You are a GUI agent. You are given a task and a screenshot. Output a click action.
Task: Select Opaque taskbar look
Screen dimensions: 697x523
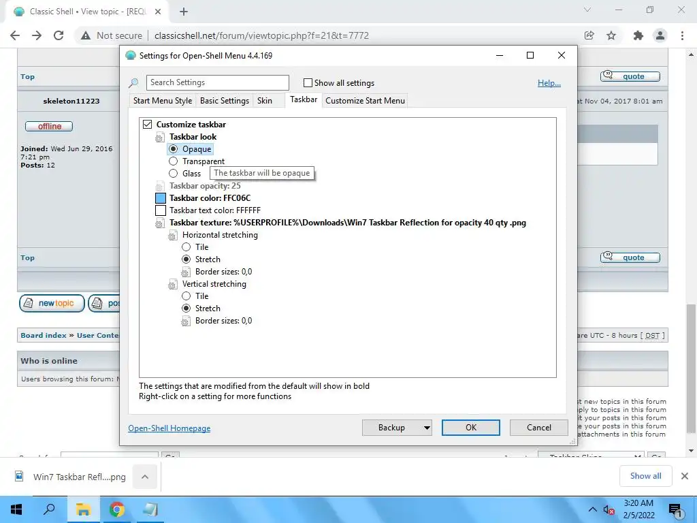tap(174, 149)
